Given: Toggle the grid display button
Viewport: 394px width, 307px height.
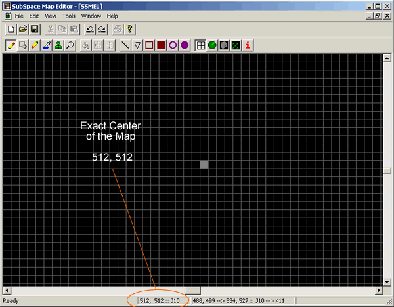Looking at the screenshot, I should [x=200, y=45].
